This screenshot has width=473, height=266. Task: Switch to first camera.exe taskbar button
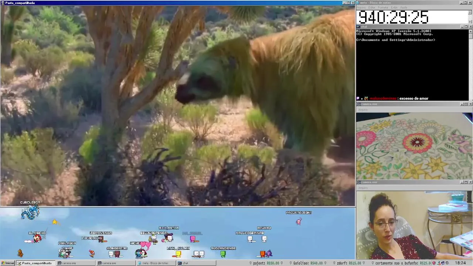coord(75,263)
